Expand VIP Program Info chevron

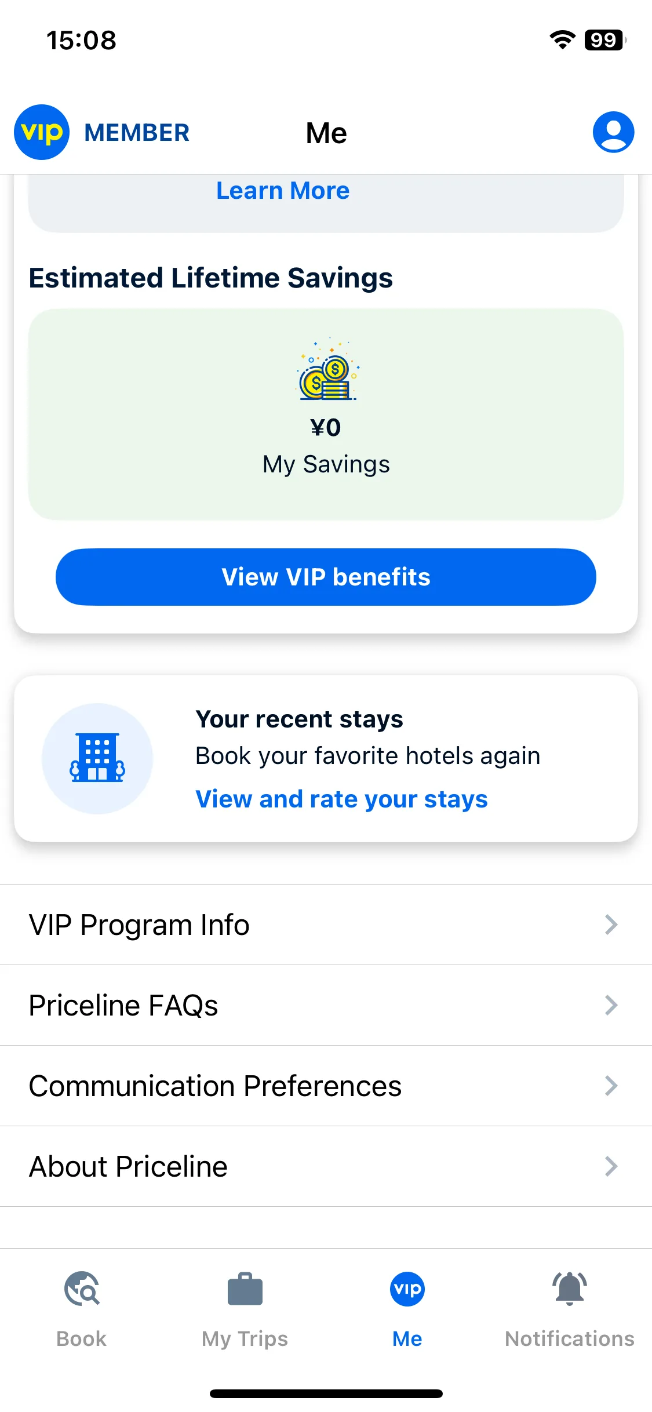[611, 925]
